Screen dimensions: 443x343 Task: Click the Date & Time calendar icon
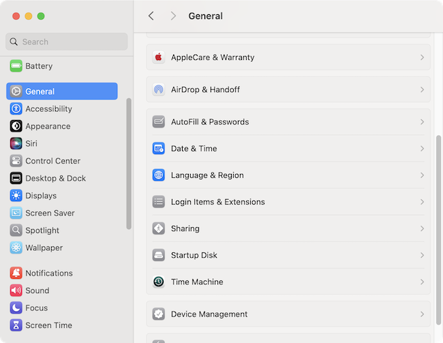tap(159, 149)
